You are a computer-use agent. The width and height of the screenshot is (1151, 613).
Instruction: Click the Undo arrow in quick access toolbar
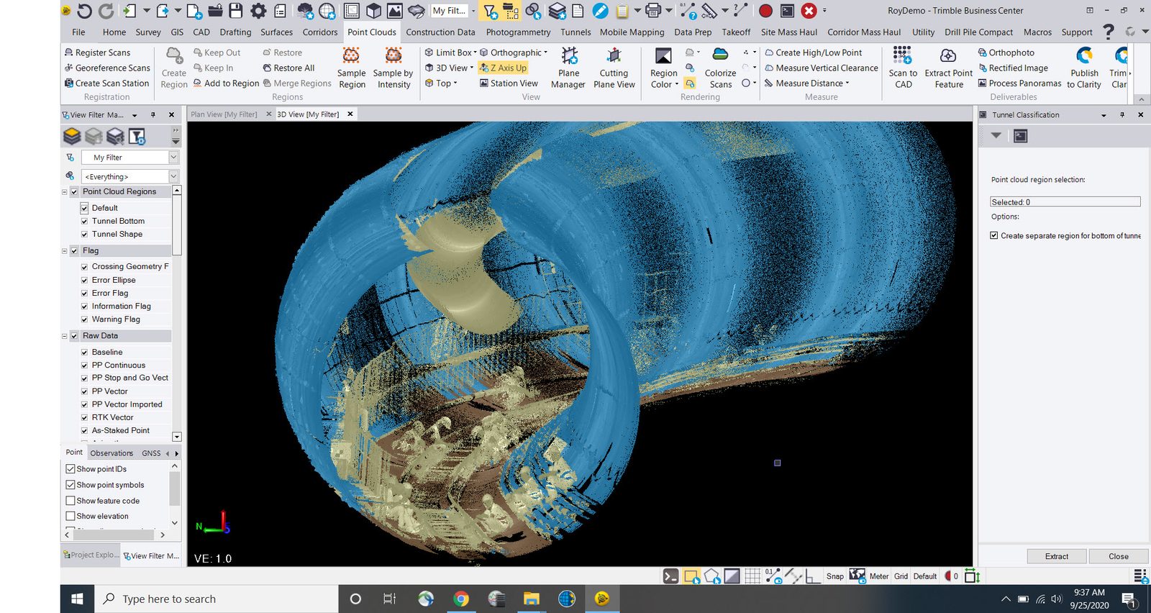(x=84, y=11)
